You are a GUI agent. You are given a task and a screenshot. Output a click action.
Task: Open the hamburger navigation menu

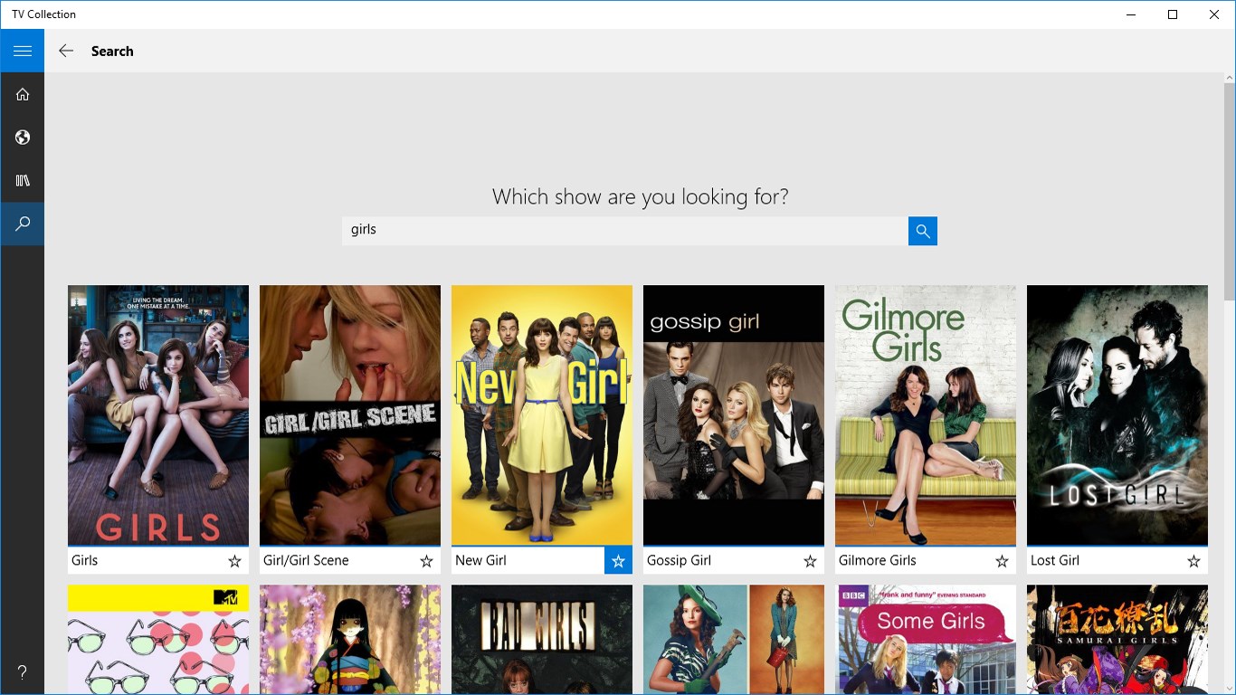click(23, 51)
